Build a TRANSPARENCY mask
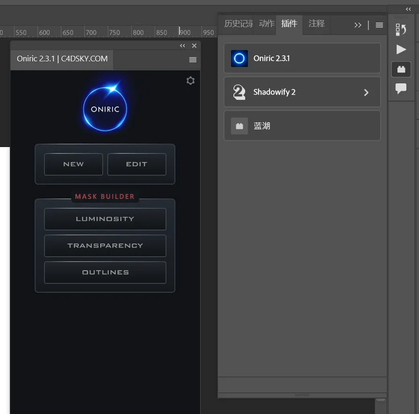The image size is (419, 414). pos(105,246)
